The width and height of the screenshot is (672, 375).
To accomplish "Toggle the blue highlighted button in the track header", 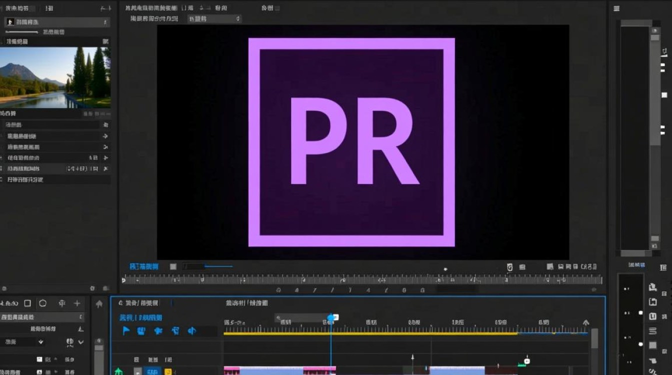I will point(151,371).
